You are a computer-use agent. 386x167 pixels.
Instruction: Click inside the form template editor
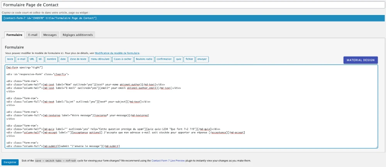coord(191,107)
